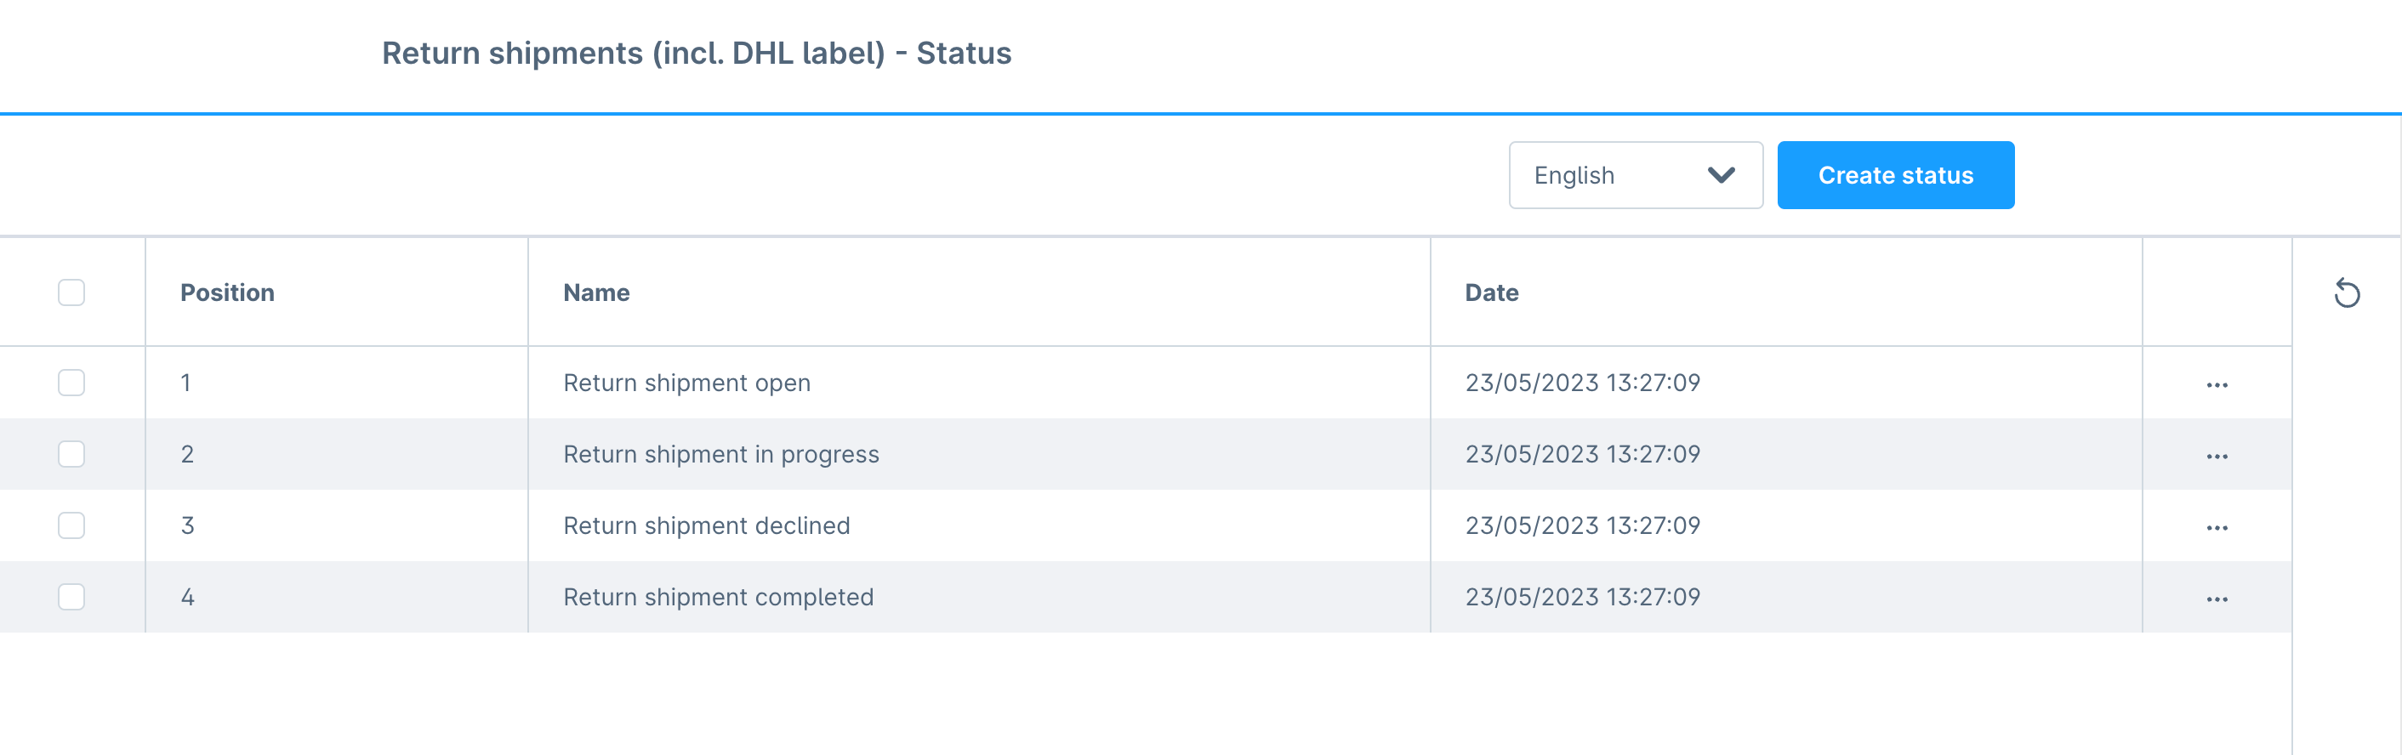Screen dimensions: 2402x755
Task: Open the Return shipment open entry
Action: click(686, 383)
